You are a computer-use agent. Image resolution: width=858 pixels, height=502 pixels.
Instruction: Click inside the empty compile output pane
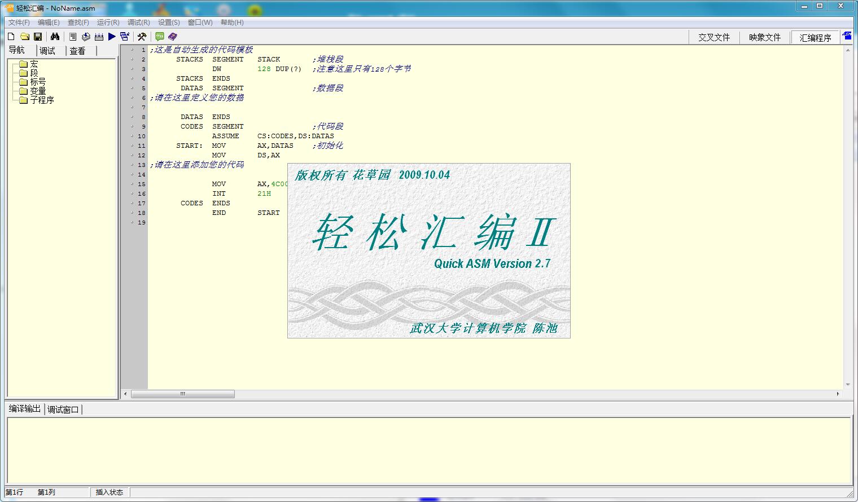click(429, 450)
